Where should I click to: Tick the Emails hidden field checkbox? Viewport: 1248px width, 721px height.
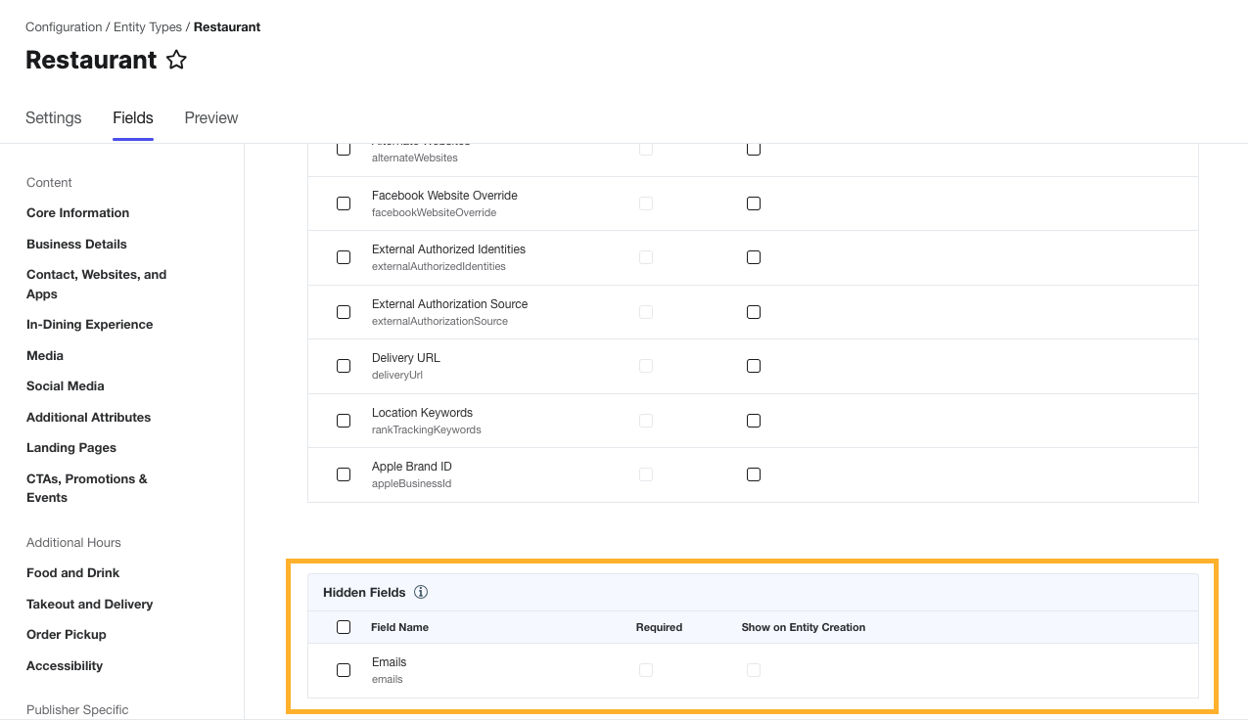coord(344,670)
